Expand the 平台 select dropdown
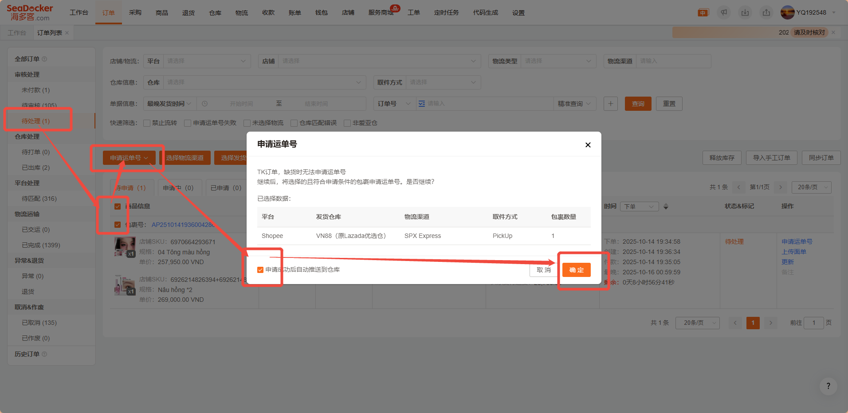The image size is (848, 413). [206, 61]
